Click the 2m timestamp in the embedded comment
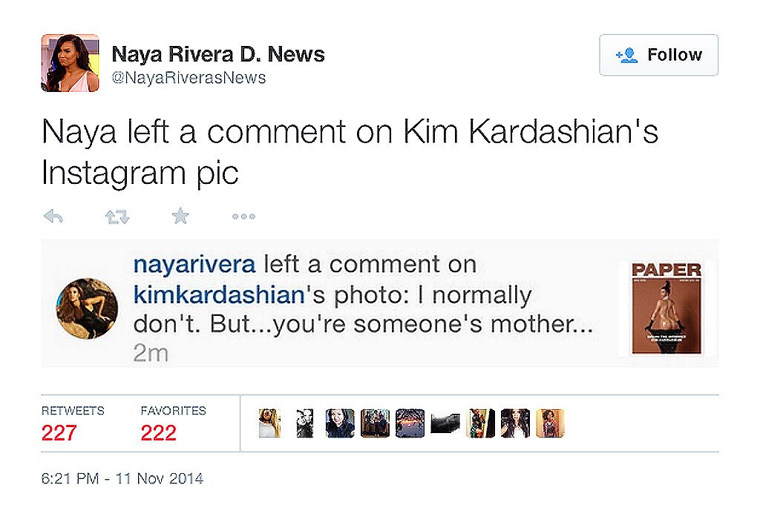 point(151,354)
